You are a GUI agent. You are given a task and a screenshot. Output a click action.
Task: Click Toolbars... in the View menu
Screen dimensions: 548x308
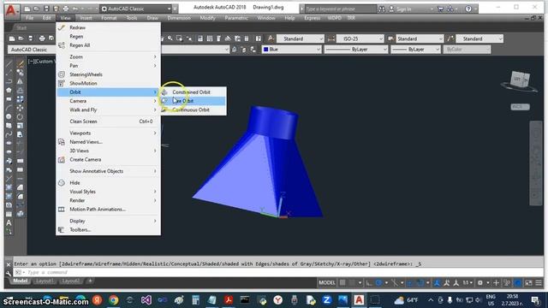[109, 229]
